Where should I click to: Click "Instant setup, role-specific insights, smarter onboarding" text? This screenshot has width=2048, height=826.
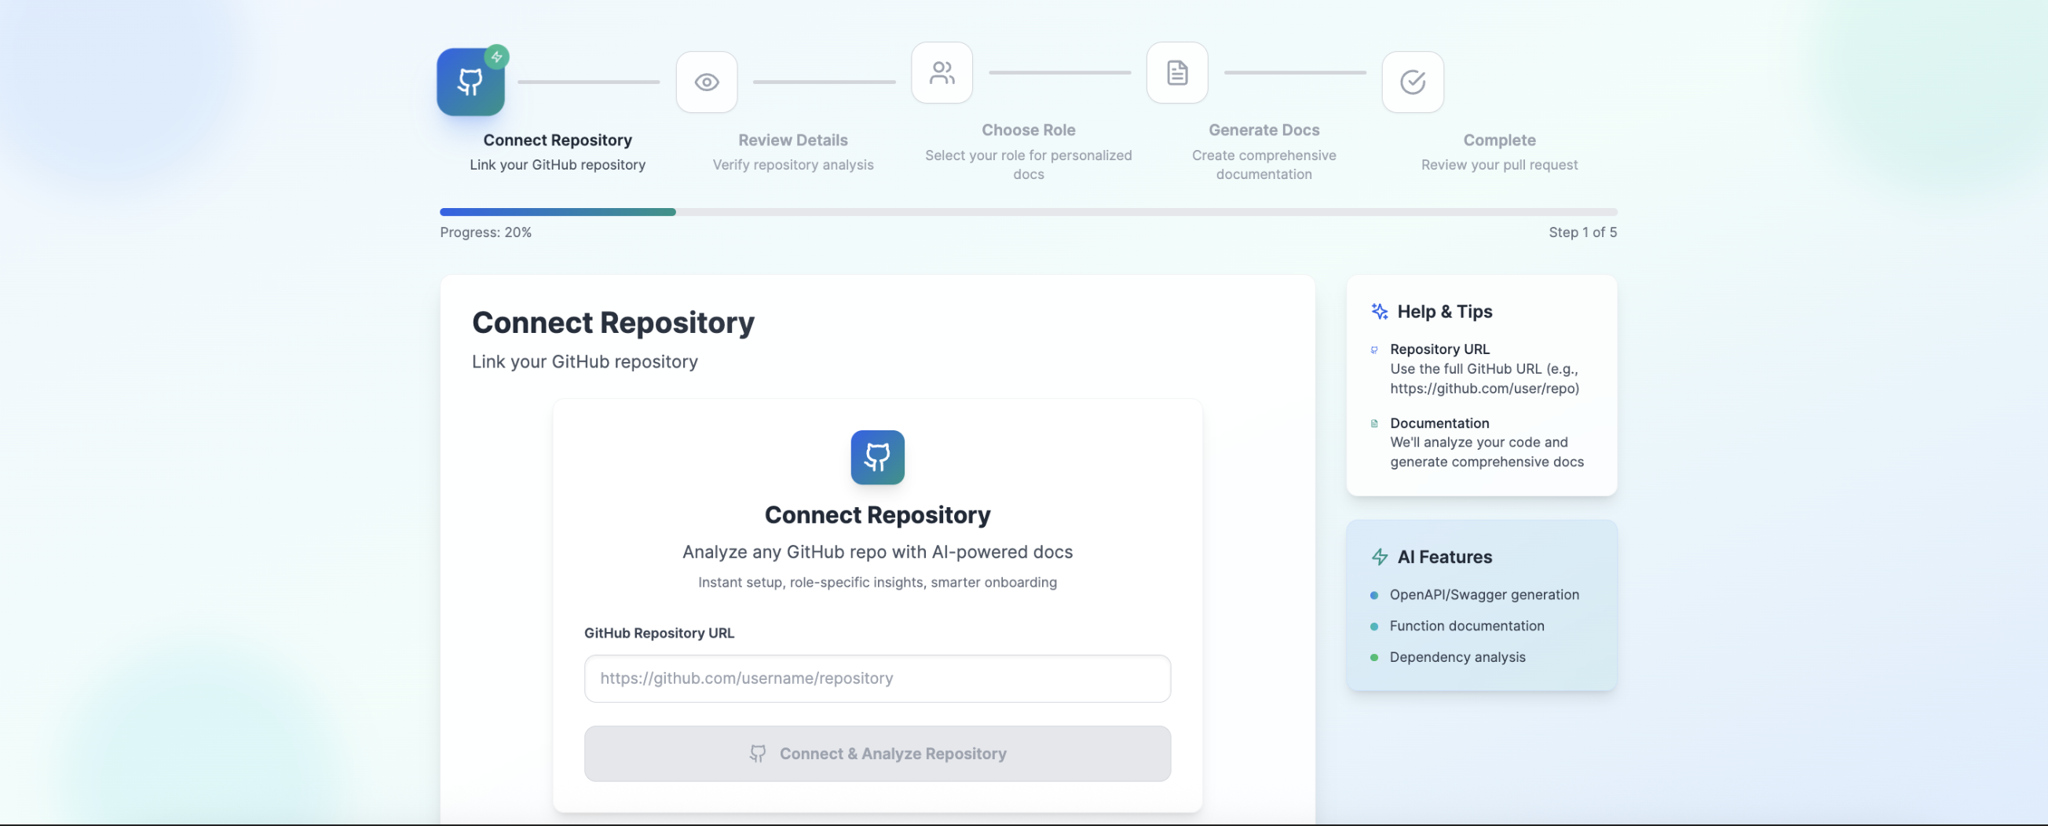pyautogui.click(x=877, y=582)
